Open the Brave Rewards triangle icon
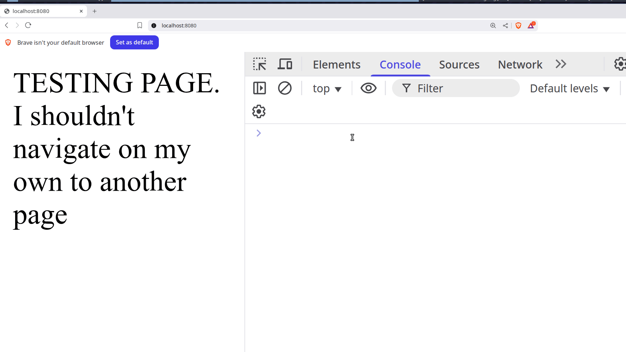Screen dimensions: 626x352 click(531, 26)
